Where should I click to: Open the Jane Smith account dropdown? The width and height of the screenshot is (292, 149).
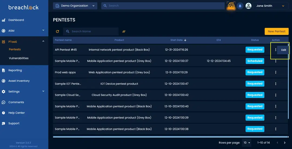click(x=271, y=6)
